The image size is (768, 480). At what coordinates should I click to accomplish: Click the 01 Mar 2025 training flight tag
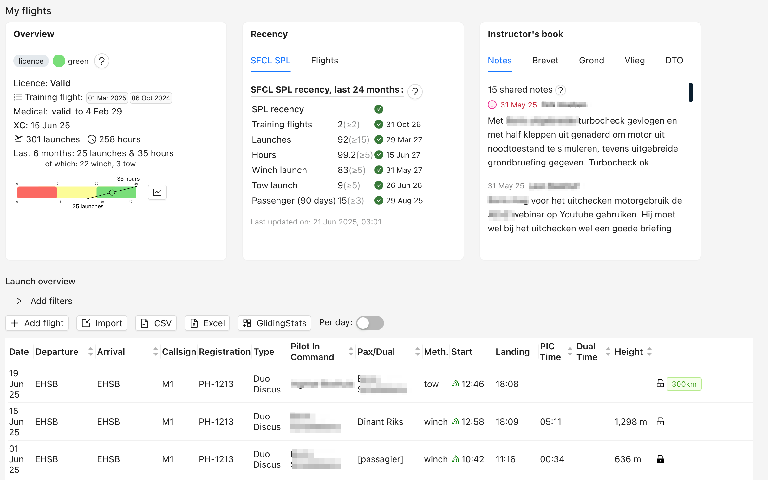107,98
